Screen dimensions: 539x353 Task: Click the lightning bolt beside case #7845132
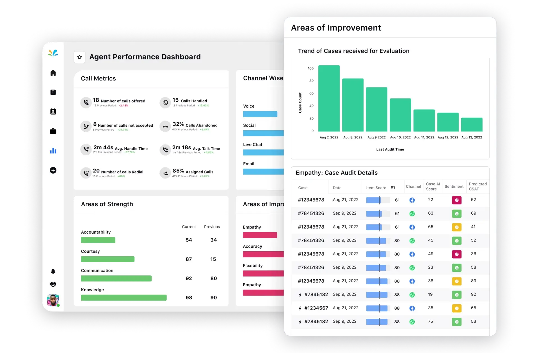[x=300, y=294]
